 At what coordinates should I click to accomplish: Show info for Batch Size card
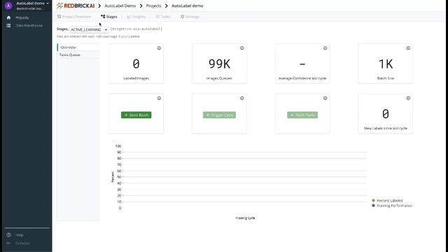pos(408,48)
